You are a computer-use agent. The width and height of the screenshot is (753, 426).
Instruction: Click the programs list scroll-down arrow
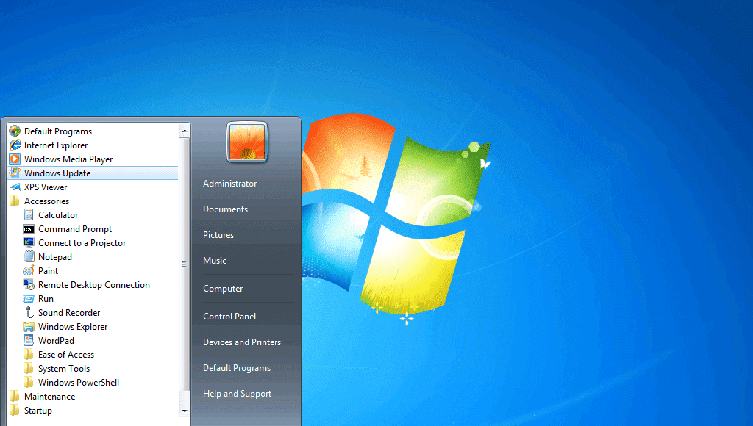(x=185, y=411)
